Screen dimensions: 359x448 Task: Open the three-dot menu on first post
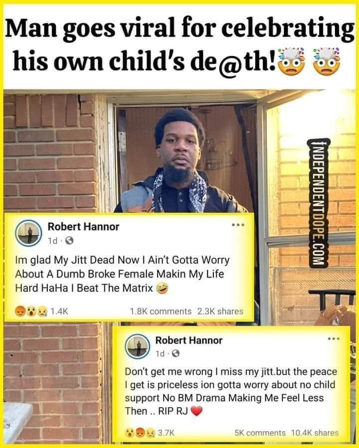(238, 225)
